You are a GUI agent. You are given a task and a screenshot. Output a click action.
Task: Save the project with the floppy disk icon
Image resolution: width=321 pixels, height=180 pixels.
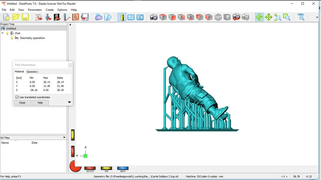(25, 17)
